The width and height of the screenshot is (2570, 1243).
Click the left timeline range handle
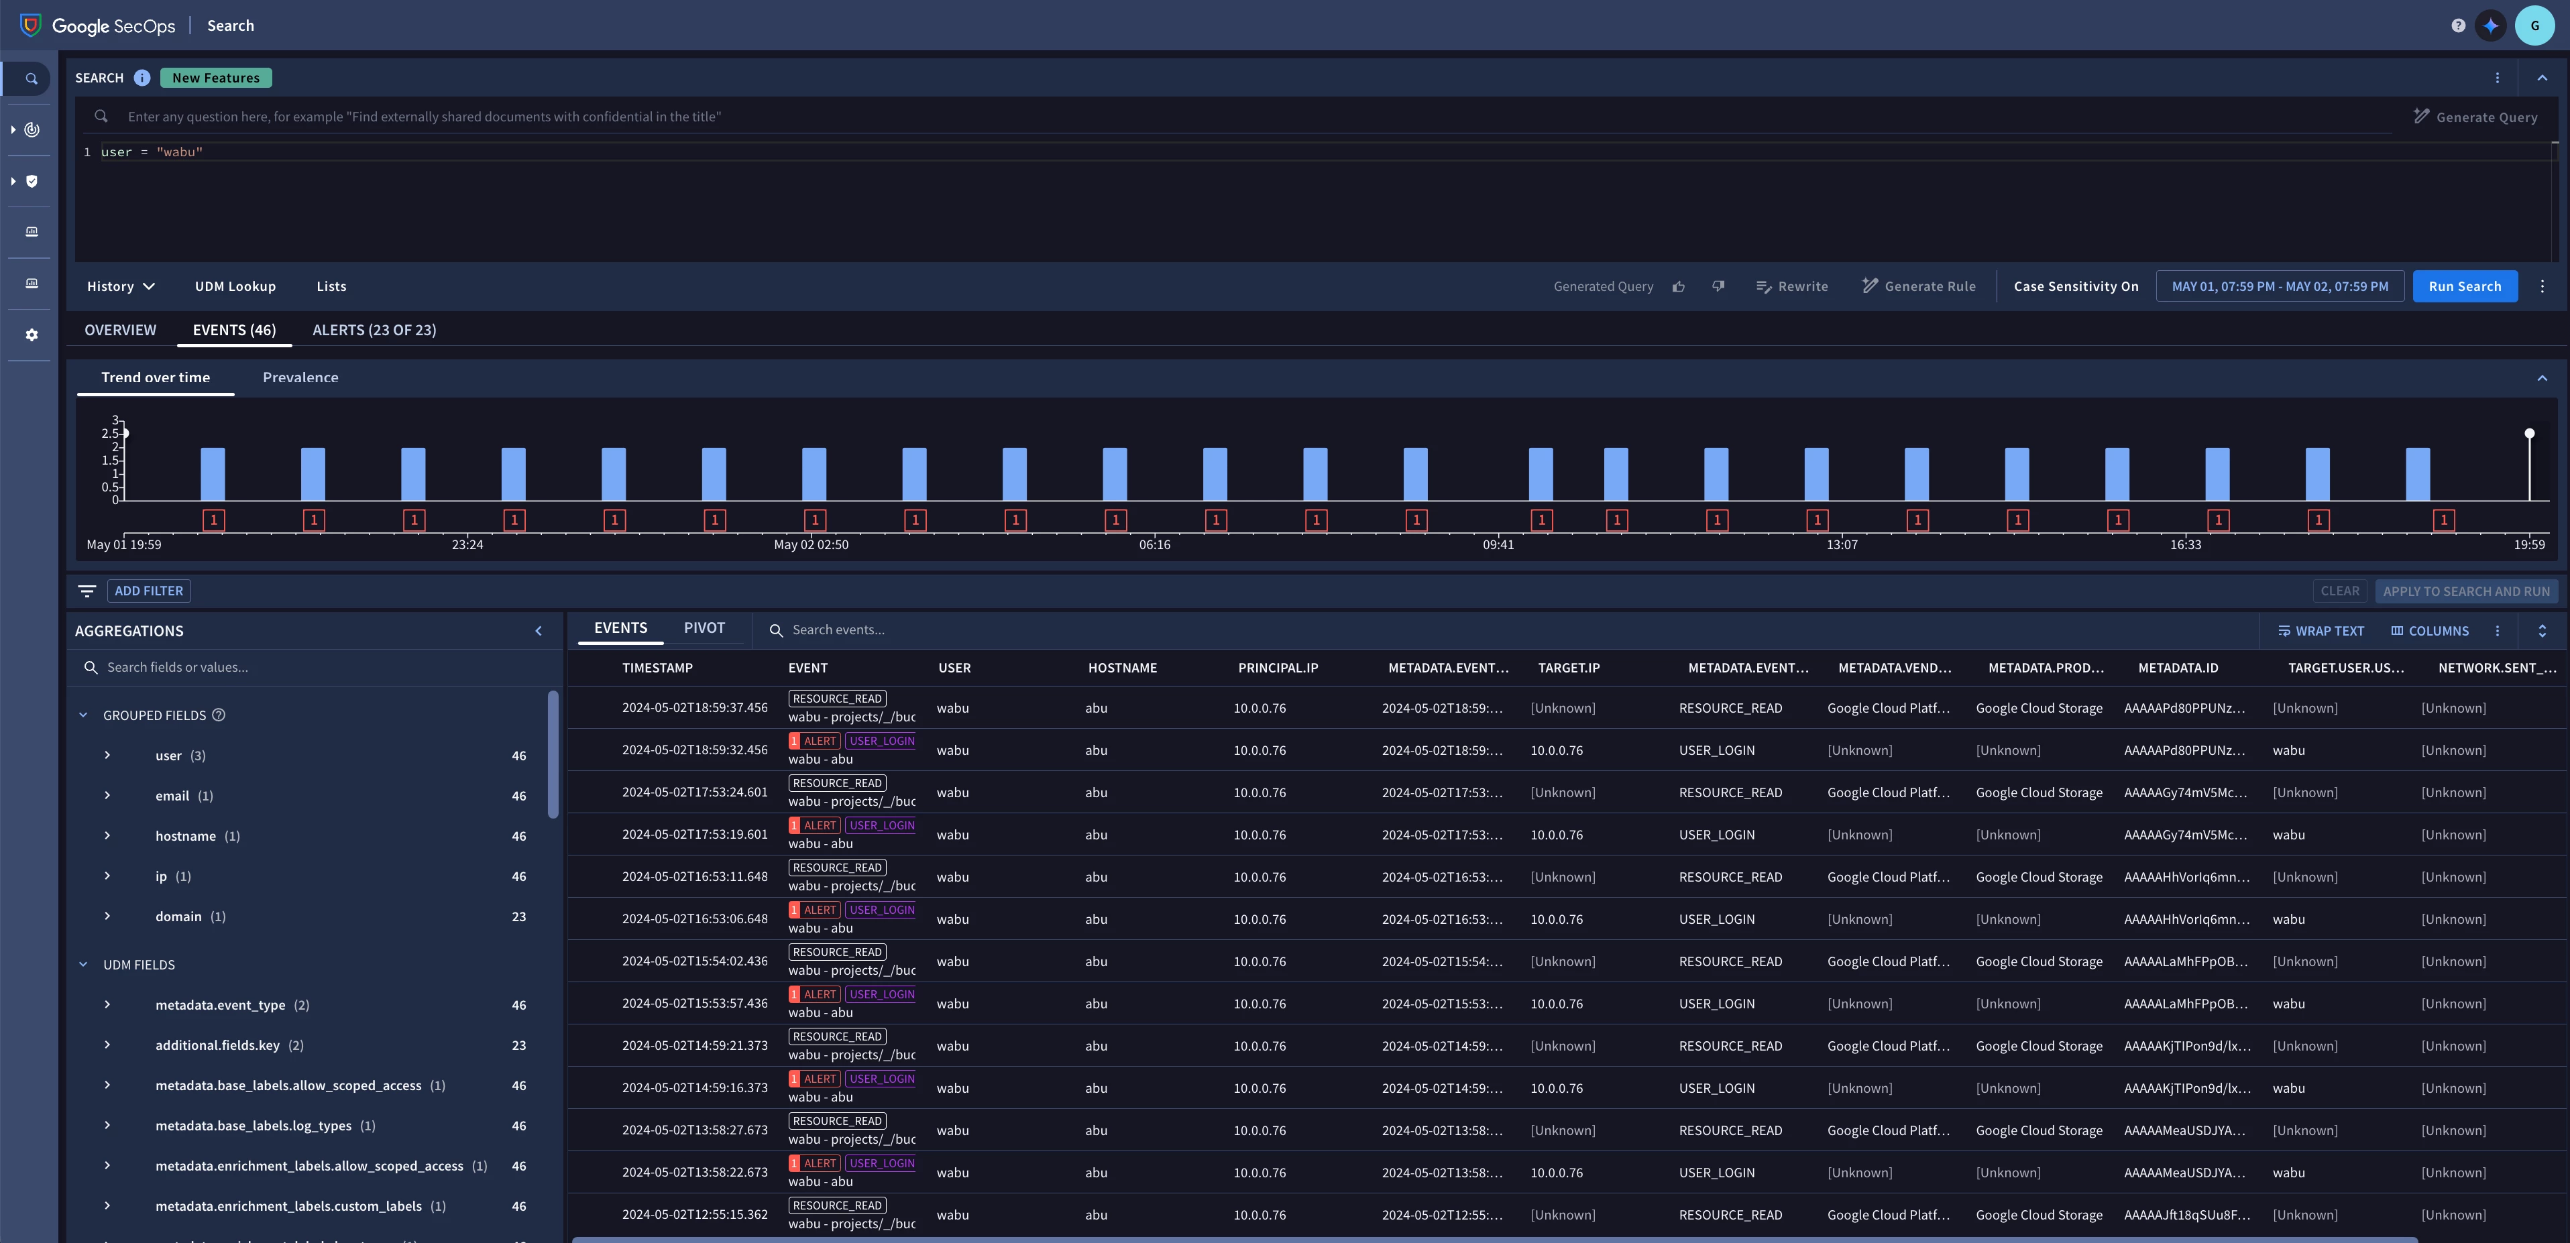pyautogui.click(x=125, y=434)
